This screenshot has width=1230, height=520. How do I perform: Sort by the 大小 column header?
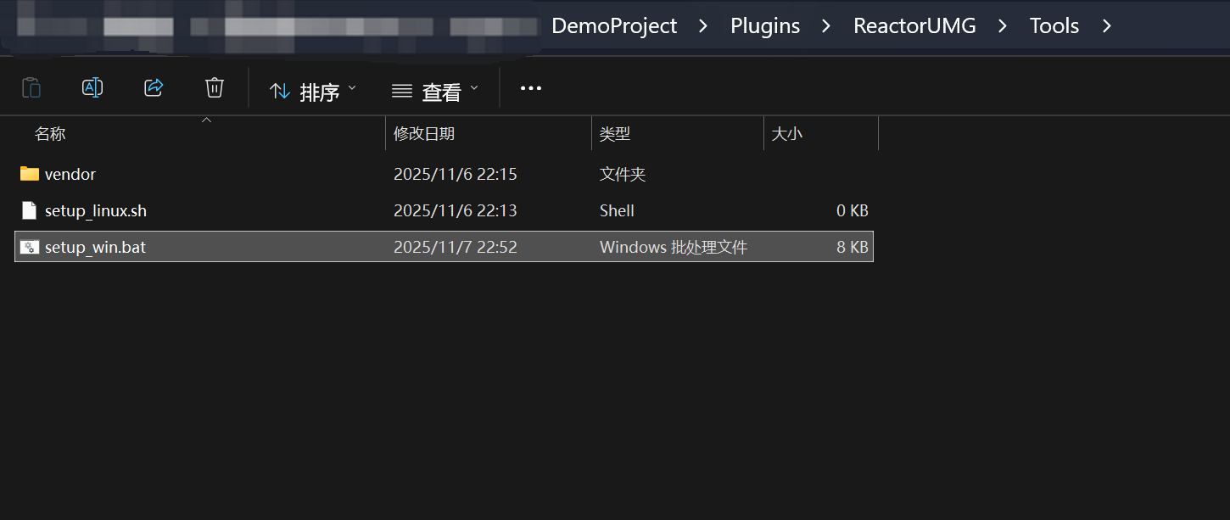(x=786, y=134)
